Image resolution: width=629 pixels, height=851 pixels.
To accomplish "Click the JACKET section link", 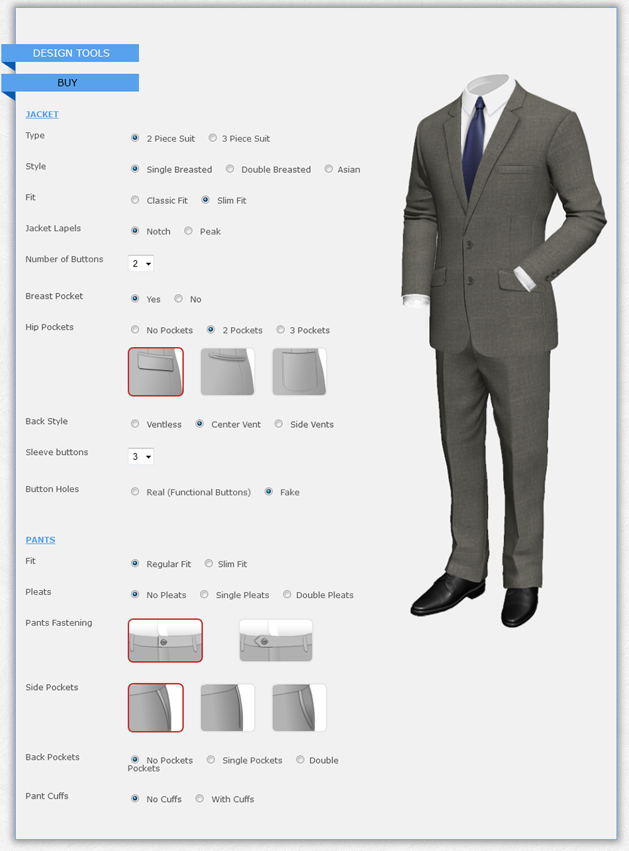I will tap(42, 115).
